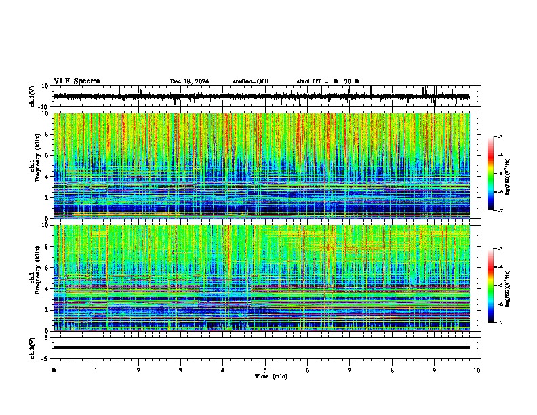This screenshot has width=537, height=415.
Task: Click the log(PSD) label beside ch.2 color bar
Action: tap(507, 288)
